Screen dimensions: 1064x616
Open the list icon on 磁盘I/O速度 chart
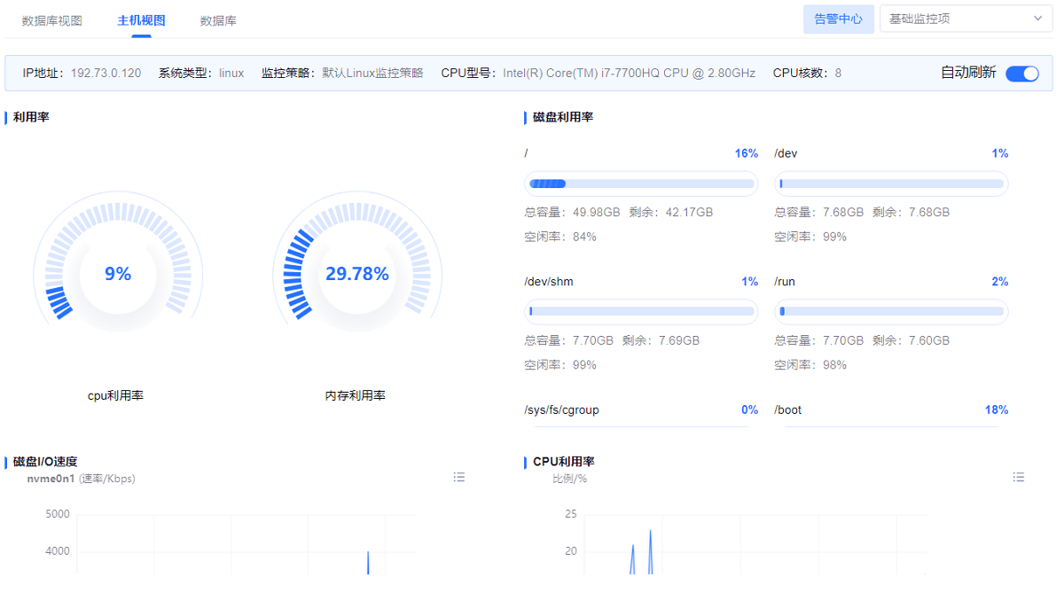(x=459, y=477)
